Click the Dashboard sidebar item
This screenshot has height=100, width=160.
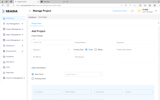coord(13,18)
